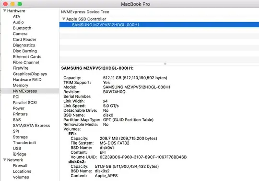View the PCI devices list
Screen dimensions: 259x181
tap(16, 97)
